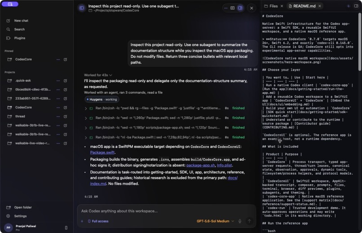Open the thread project
Screen dimensions: 362x233
click(x=20, y=117)
